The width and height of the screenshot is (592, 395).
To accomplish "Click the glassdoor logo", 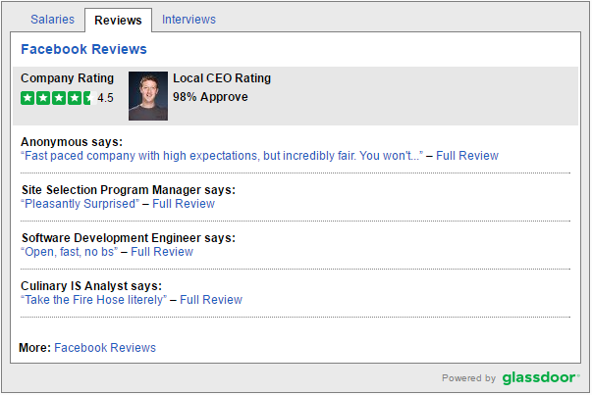I will pos(541,377).
